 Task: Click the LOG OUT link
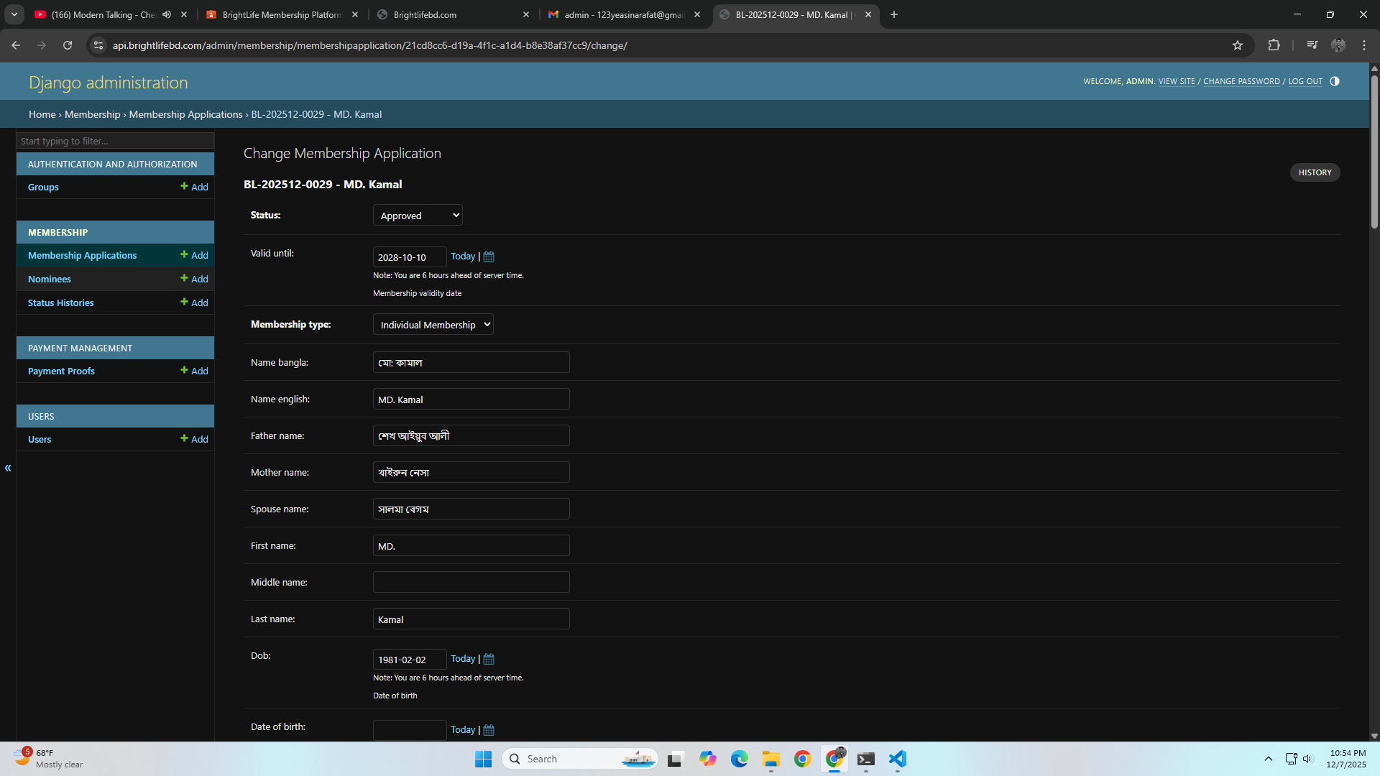1305,81
